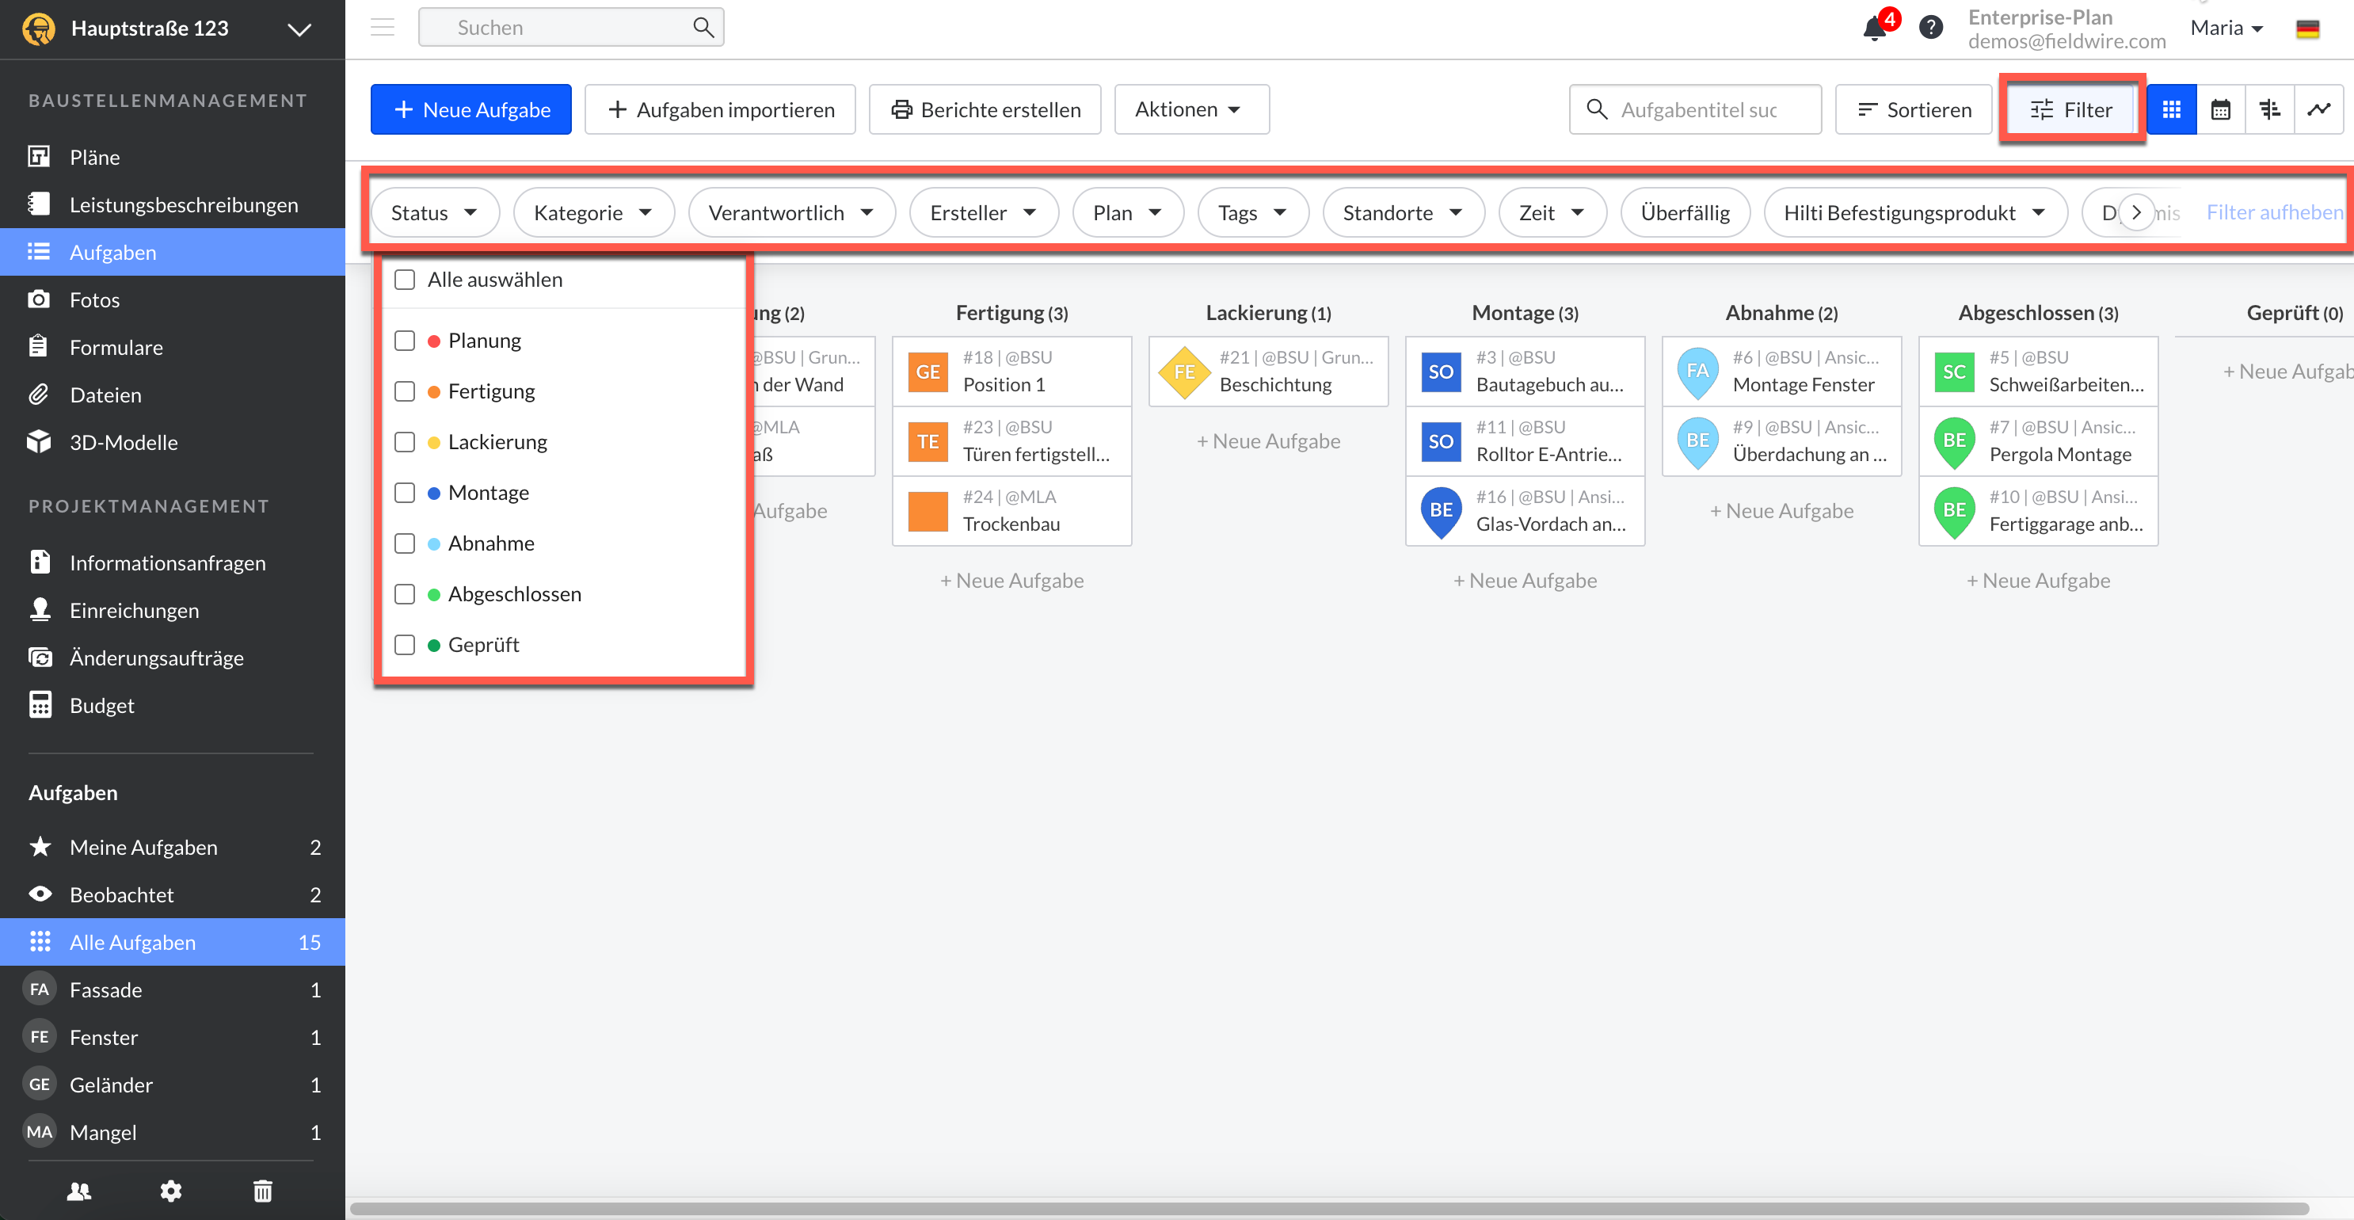Switch to calendar view icon
This screenshot has height=1220, width=2354.
coord(2221,109)
